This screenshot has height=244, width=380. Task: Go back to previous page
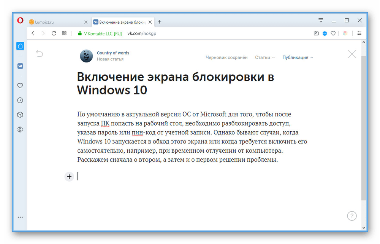point(33,33)
